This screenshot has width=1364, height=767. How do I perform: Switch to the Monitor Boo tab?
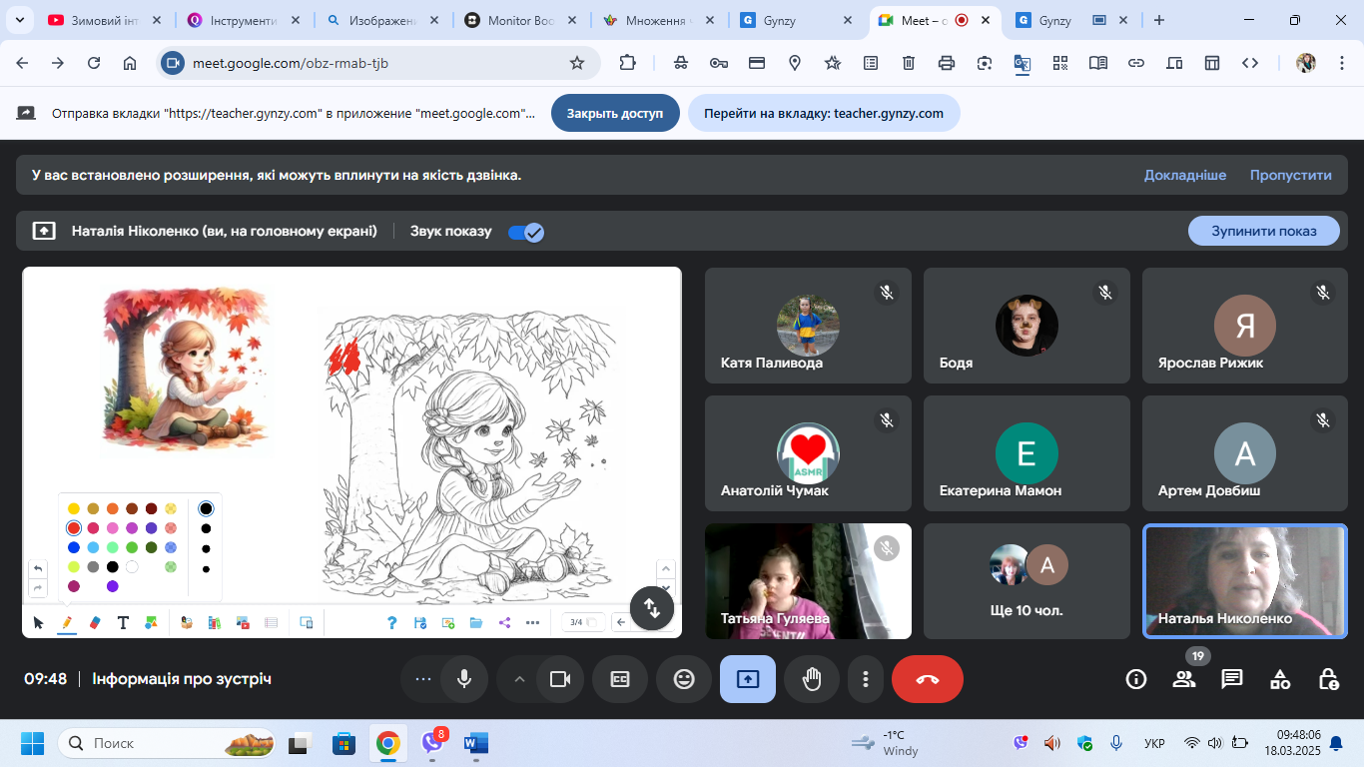click(x=519, y=20)
